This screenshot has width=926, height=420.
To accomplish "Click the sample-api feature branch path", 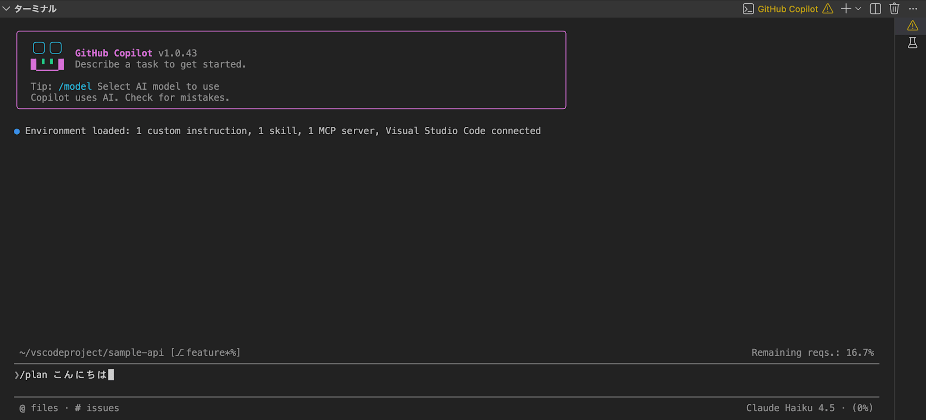I will (130, 352).
